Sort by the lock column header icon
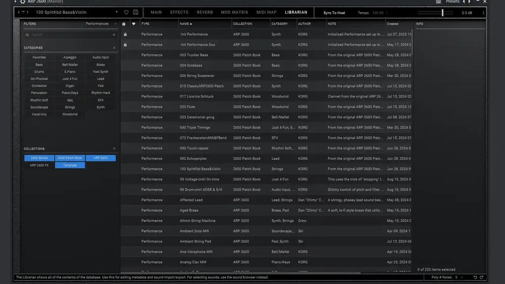The height and width of the screenshot is (284, 505). click(124, 24)
